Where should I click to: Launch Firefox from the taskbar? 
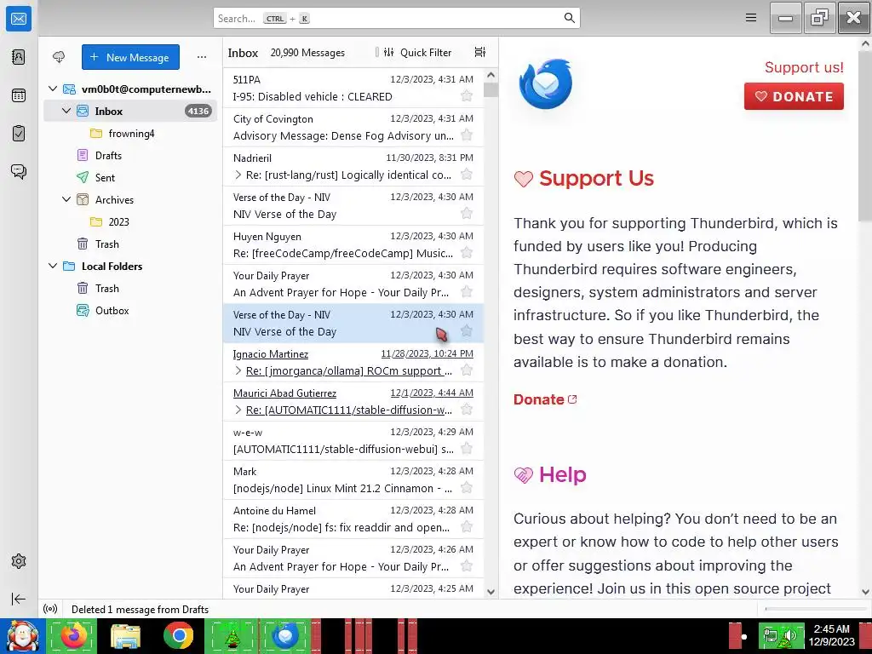coord(73,635)
